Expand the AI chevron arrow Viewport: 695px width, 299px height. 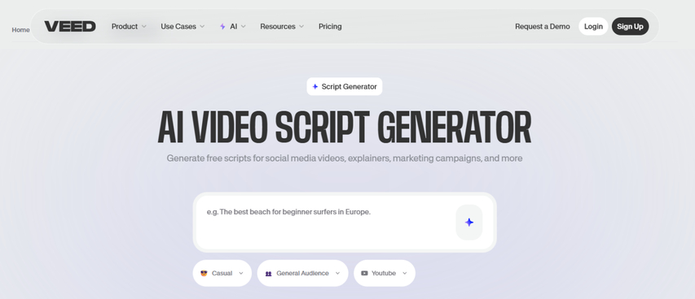(x=244, y=27)
